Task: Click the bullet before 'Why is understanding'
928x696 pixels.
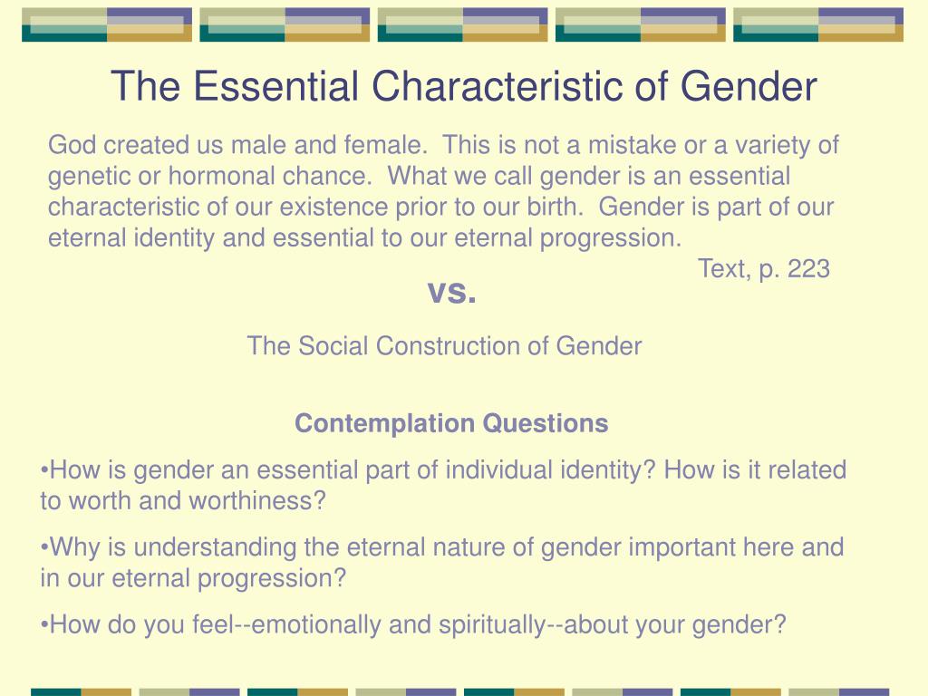Action: pos(44,547)
